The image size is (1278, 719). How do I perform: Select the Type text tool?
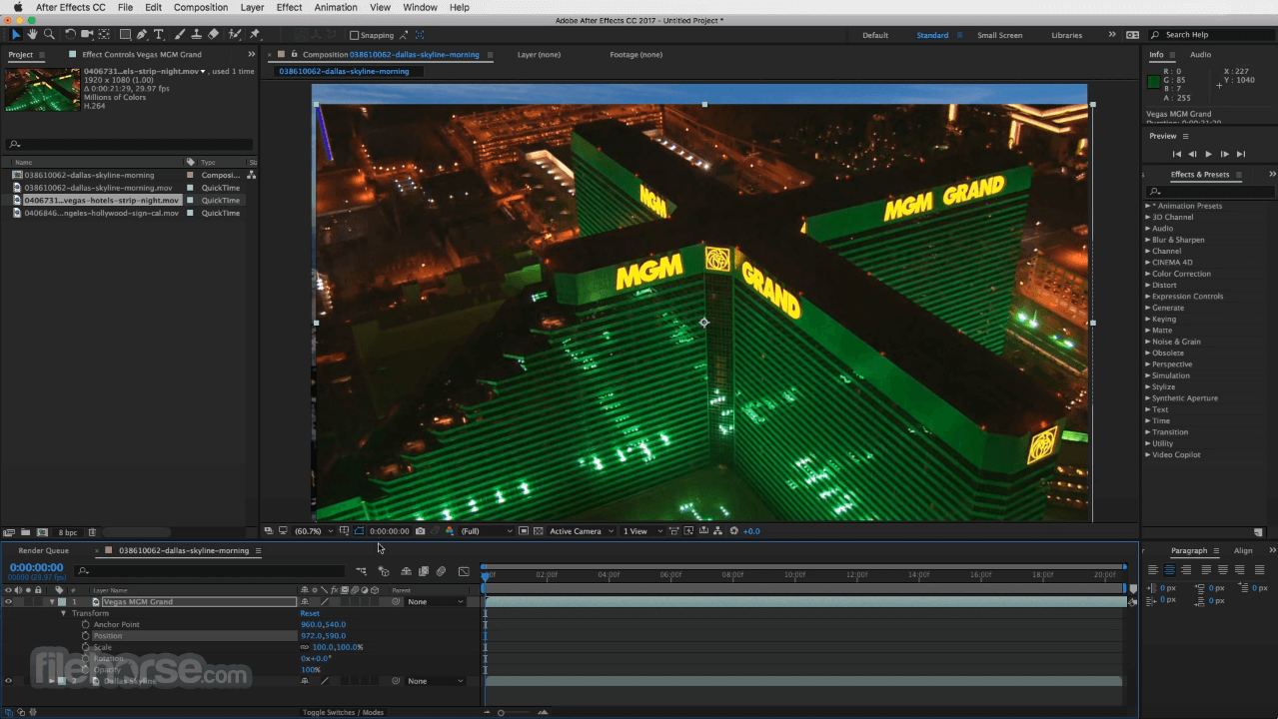[x=159, y=35]
